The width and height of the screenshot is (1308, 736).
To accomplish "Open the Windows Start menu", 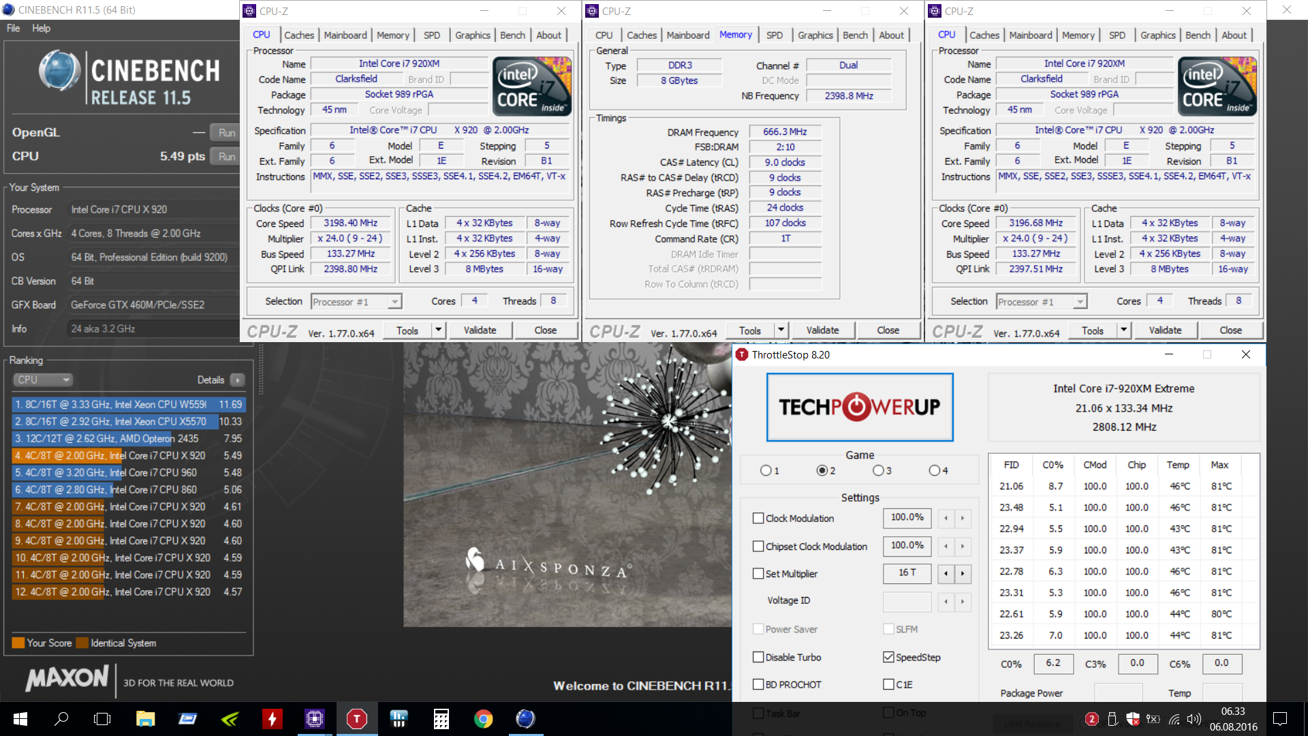I will pos(20,719).
